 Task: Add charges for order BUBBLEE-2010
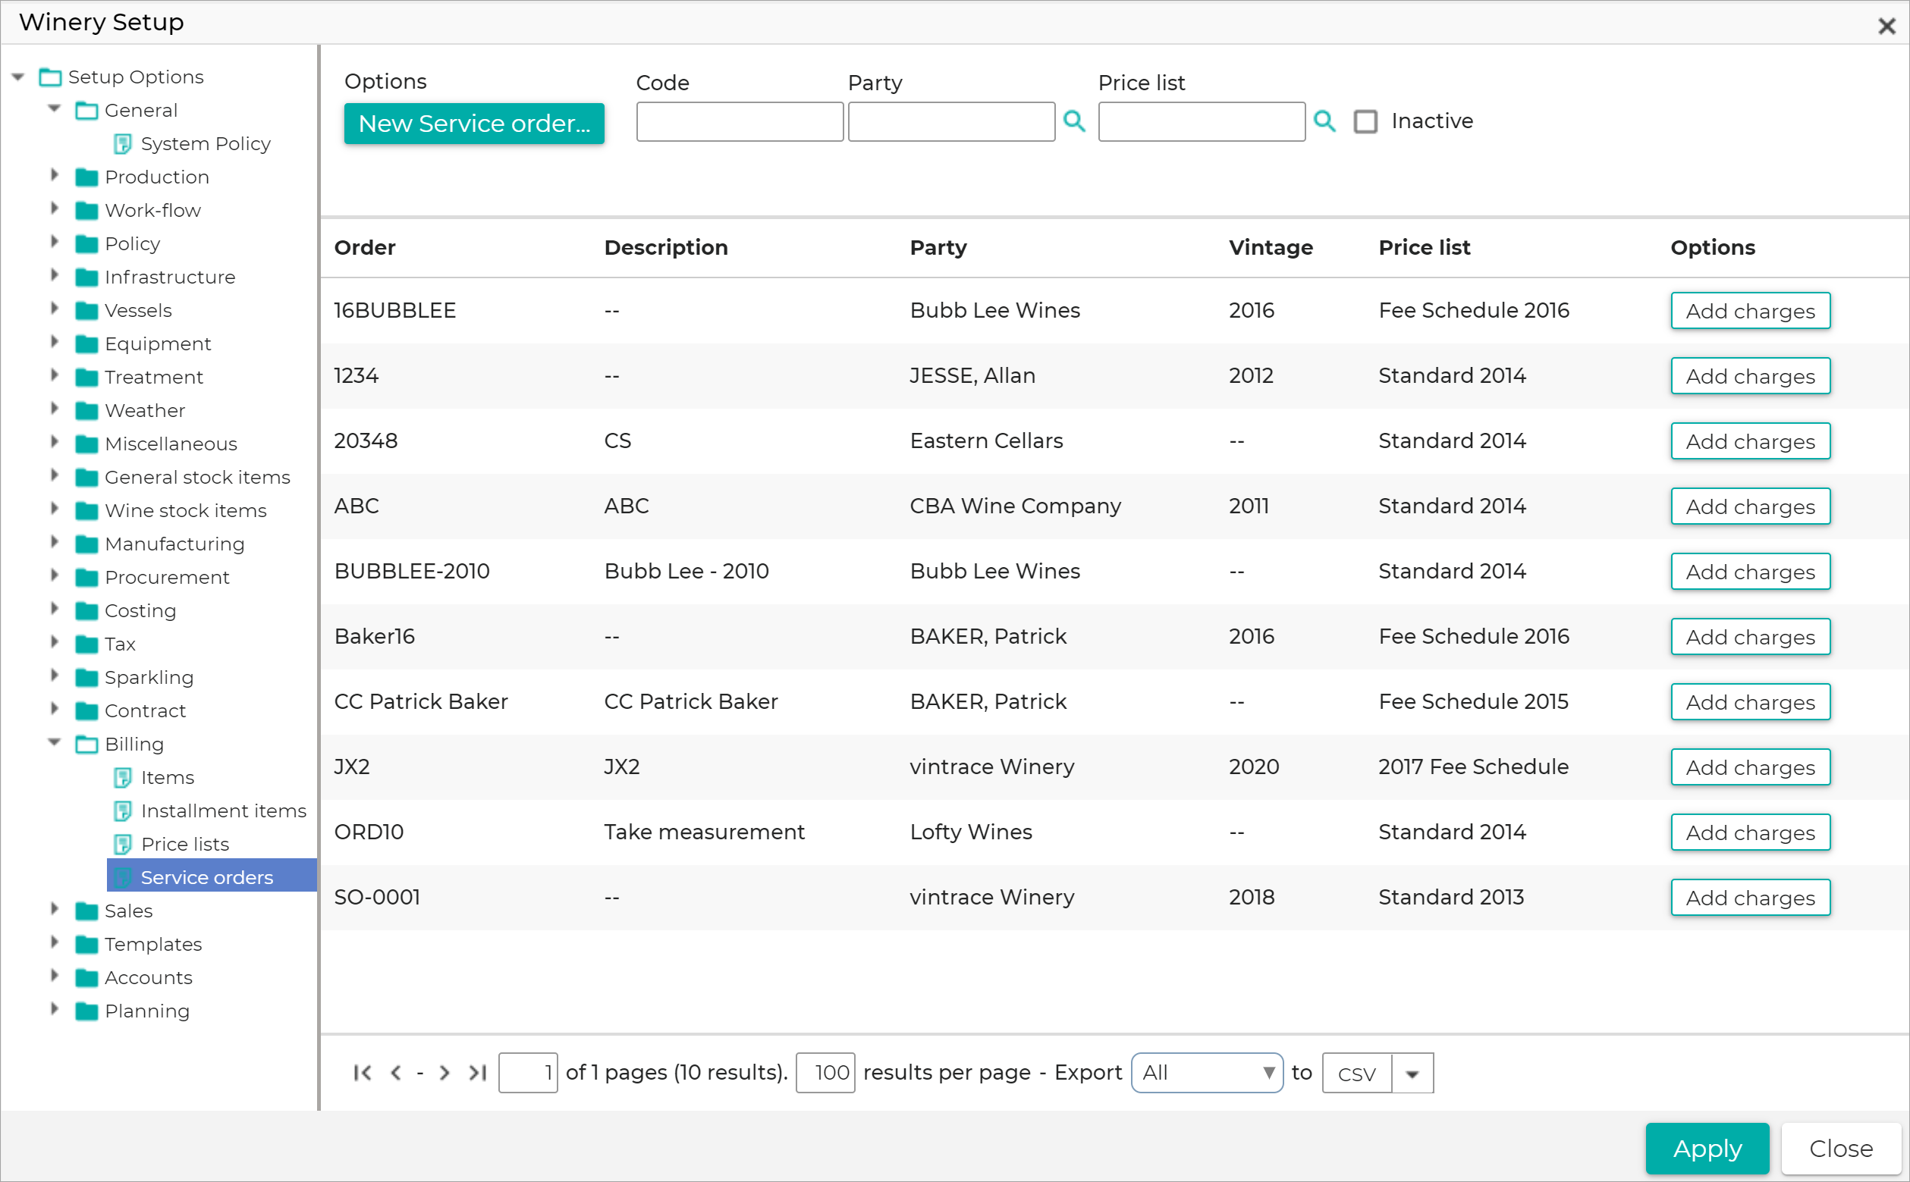[1751, 572]
